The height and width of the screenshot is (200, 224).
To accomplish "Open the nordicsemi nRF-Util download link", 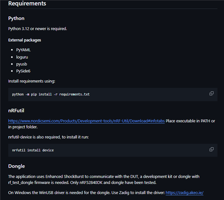I will click(x=86, y=121).
